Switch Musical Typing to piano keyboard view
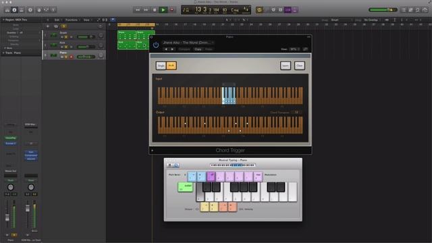432x243 pixels. coord(169,165)
